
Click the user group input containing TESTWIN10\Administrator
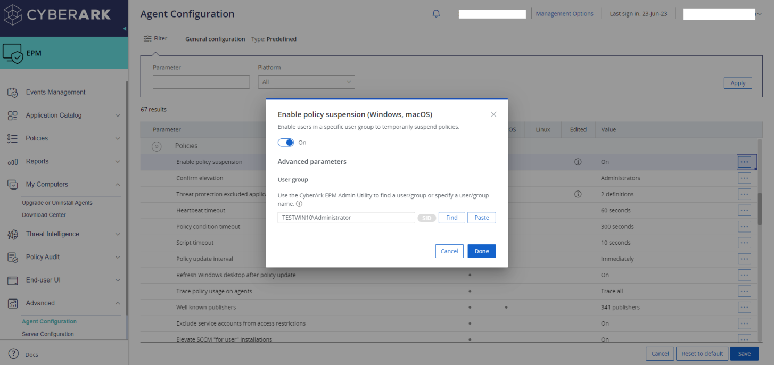click(346, 217)
